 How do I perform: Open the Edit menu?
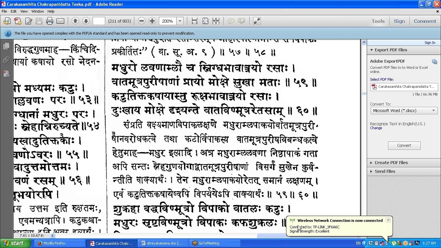point(14,11)
